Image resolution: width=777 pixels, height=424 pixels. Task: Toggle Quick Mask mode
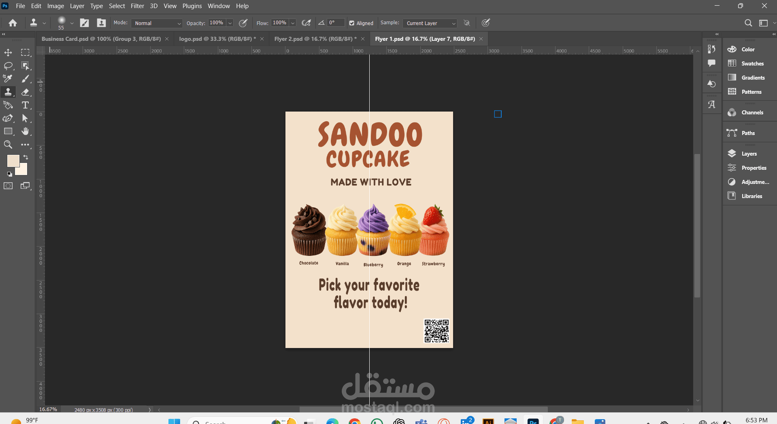pos(8,186)
